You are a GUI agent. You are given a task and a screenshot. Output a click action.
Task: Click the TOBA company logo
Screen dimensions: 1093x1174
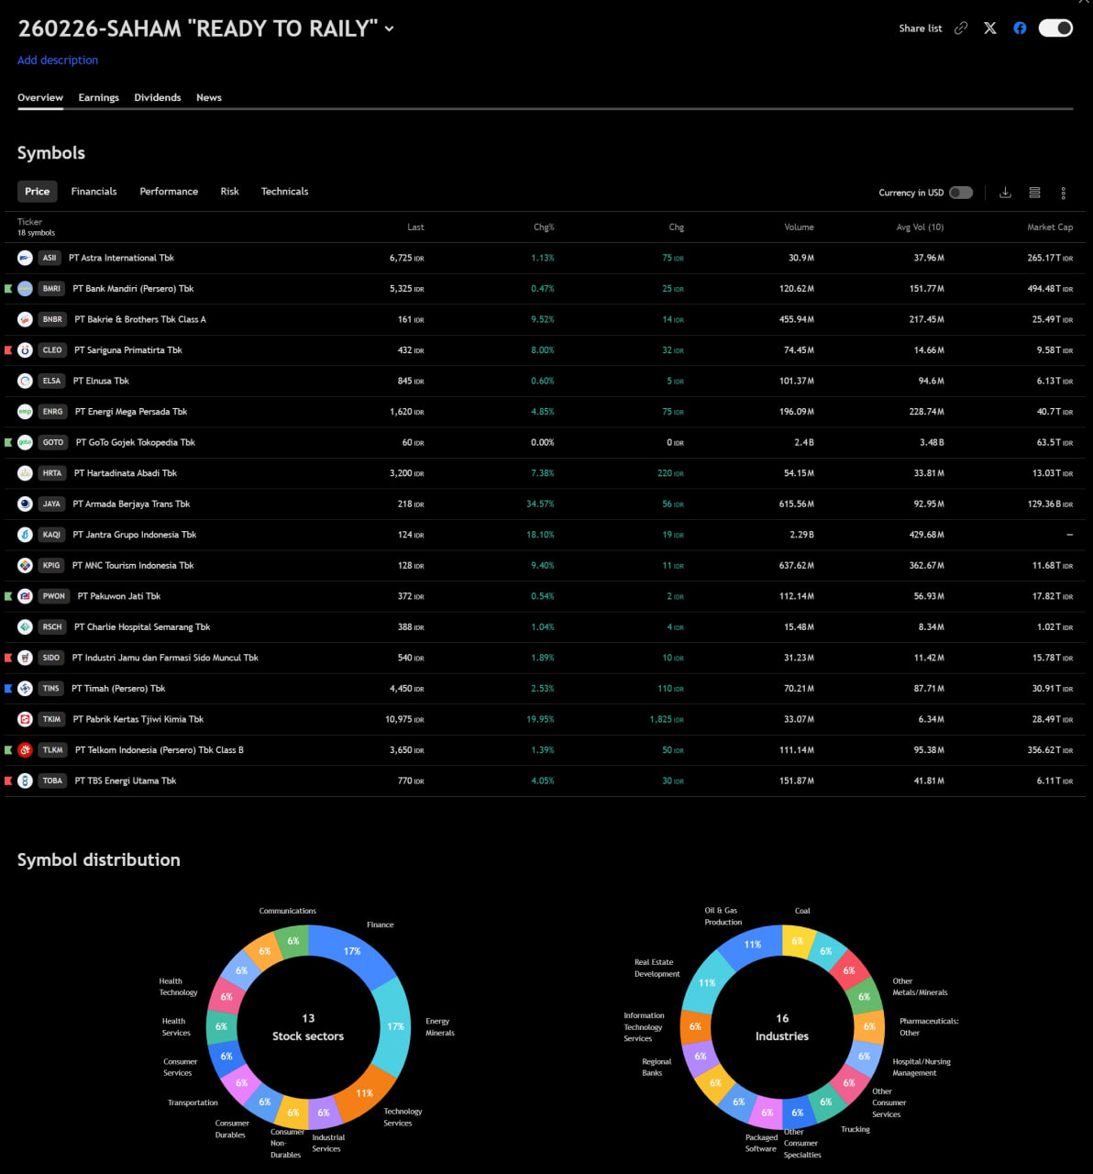(x=25, y=781)
